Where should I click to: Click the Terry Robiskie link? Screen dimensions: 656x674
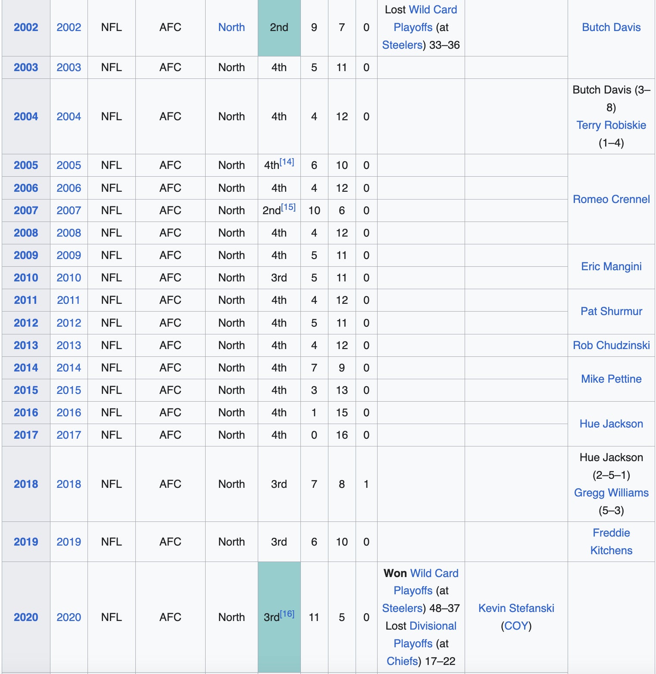click(x=611, y=125)
